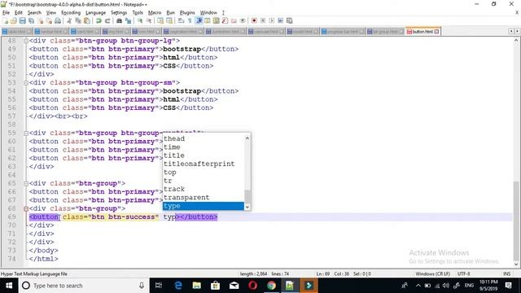Click the Save Recorded Macro icon
The height and width of the screenshot is (293, 521).
(290, 20)
